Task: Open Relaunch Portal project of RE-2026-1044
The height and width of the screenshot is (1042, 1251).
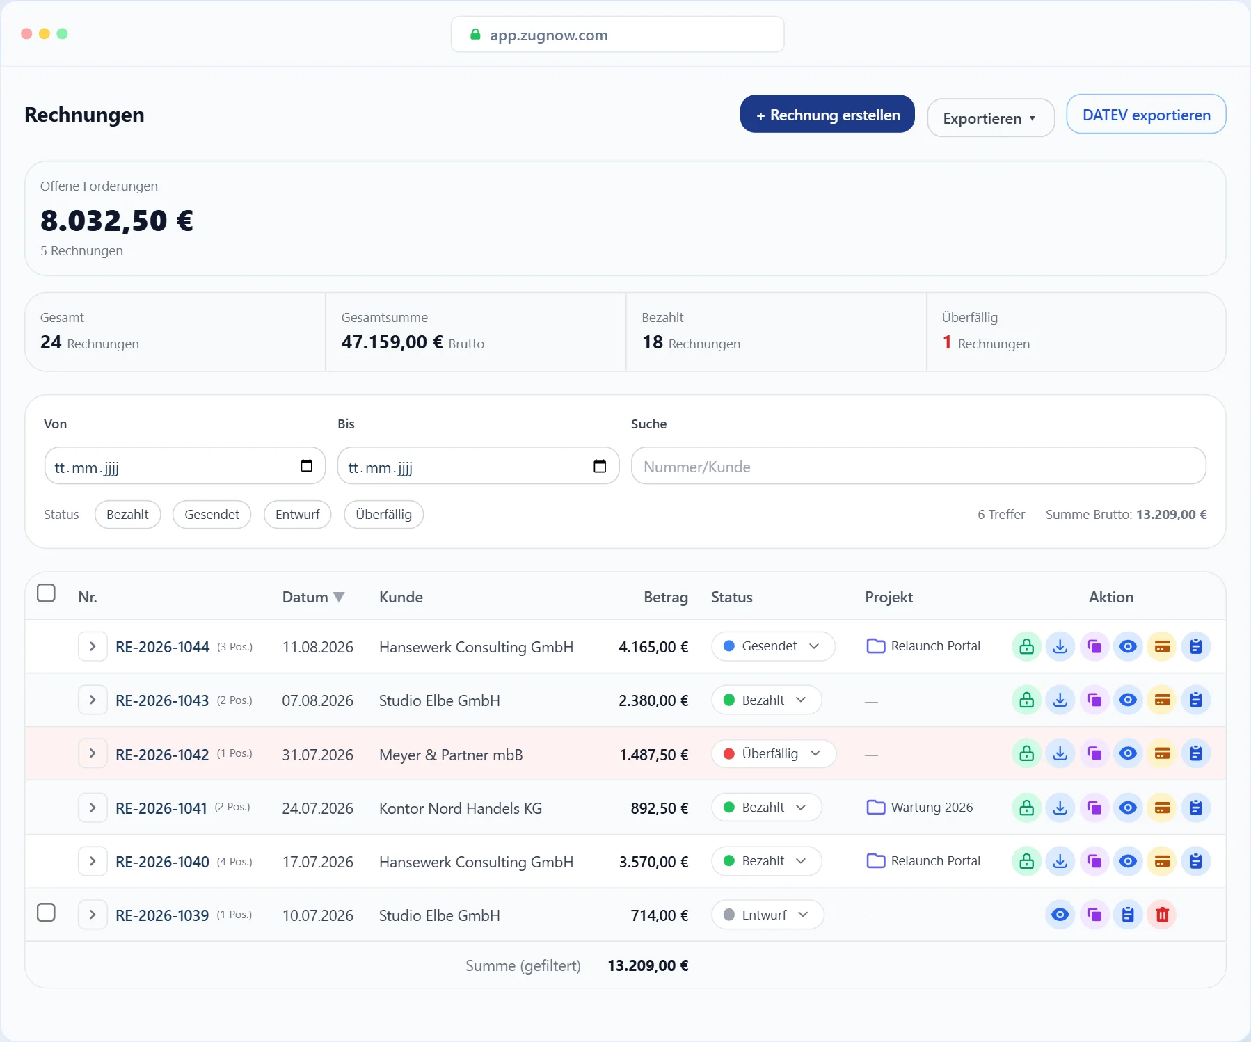Action: [x=923, y=646]
